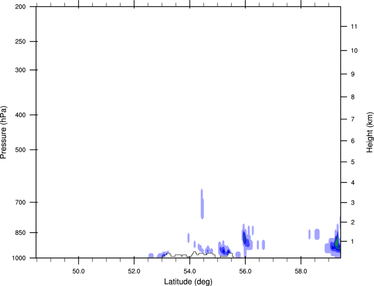The image size is (374, 286).
Task: Click the "Height (km)" axis title
Action: (x=370, y=132)
